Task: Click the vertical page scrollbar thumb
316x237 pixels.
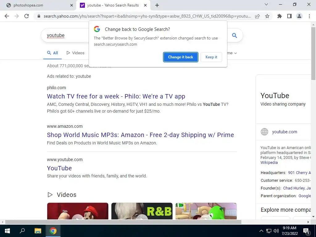Action: 313,53
